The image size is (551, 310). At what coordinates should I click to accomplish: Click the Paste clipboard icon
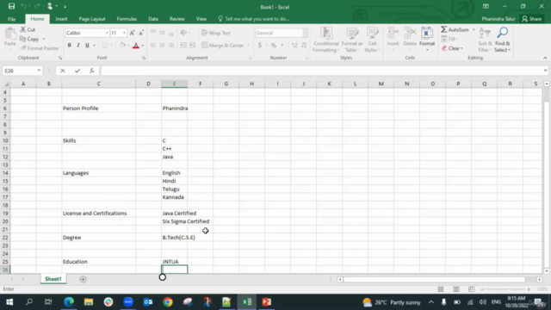click(9, 34)
